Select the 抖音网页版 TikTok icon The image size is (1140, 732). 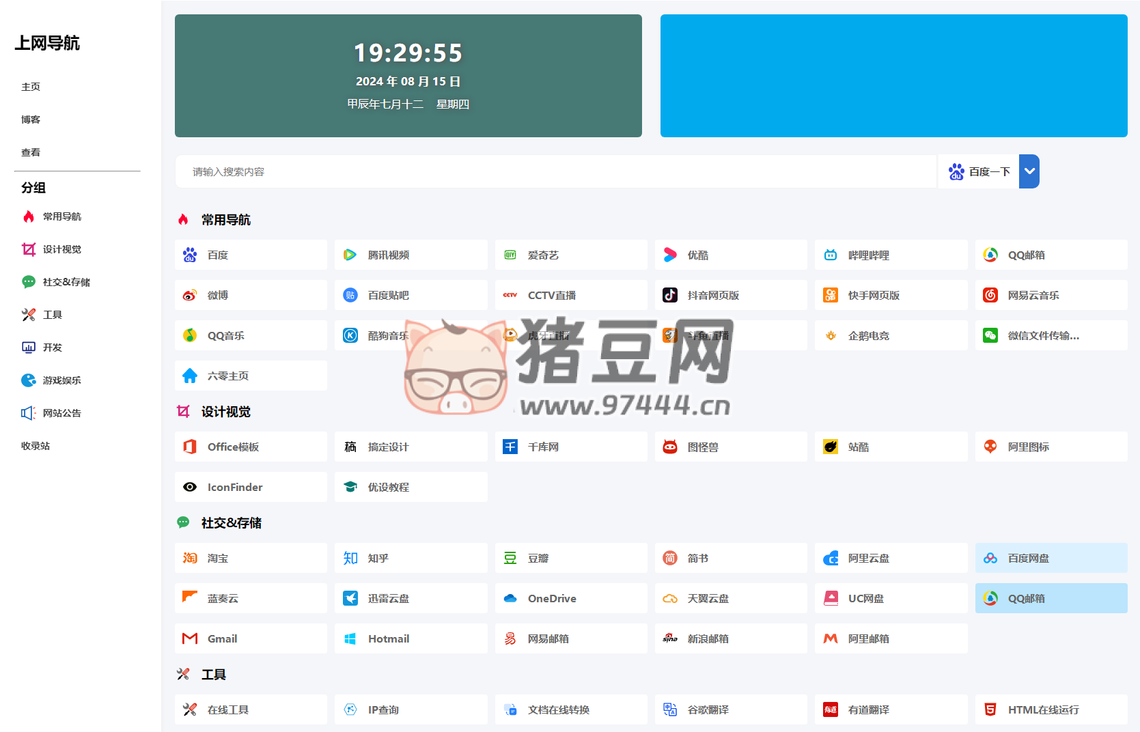pos(670,295)
